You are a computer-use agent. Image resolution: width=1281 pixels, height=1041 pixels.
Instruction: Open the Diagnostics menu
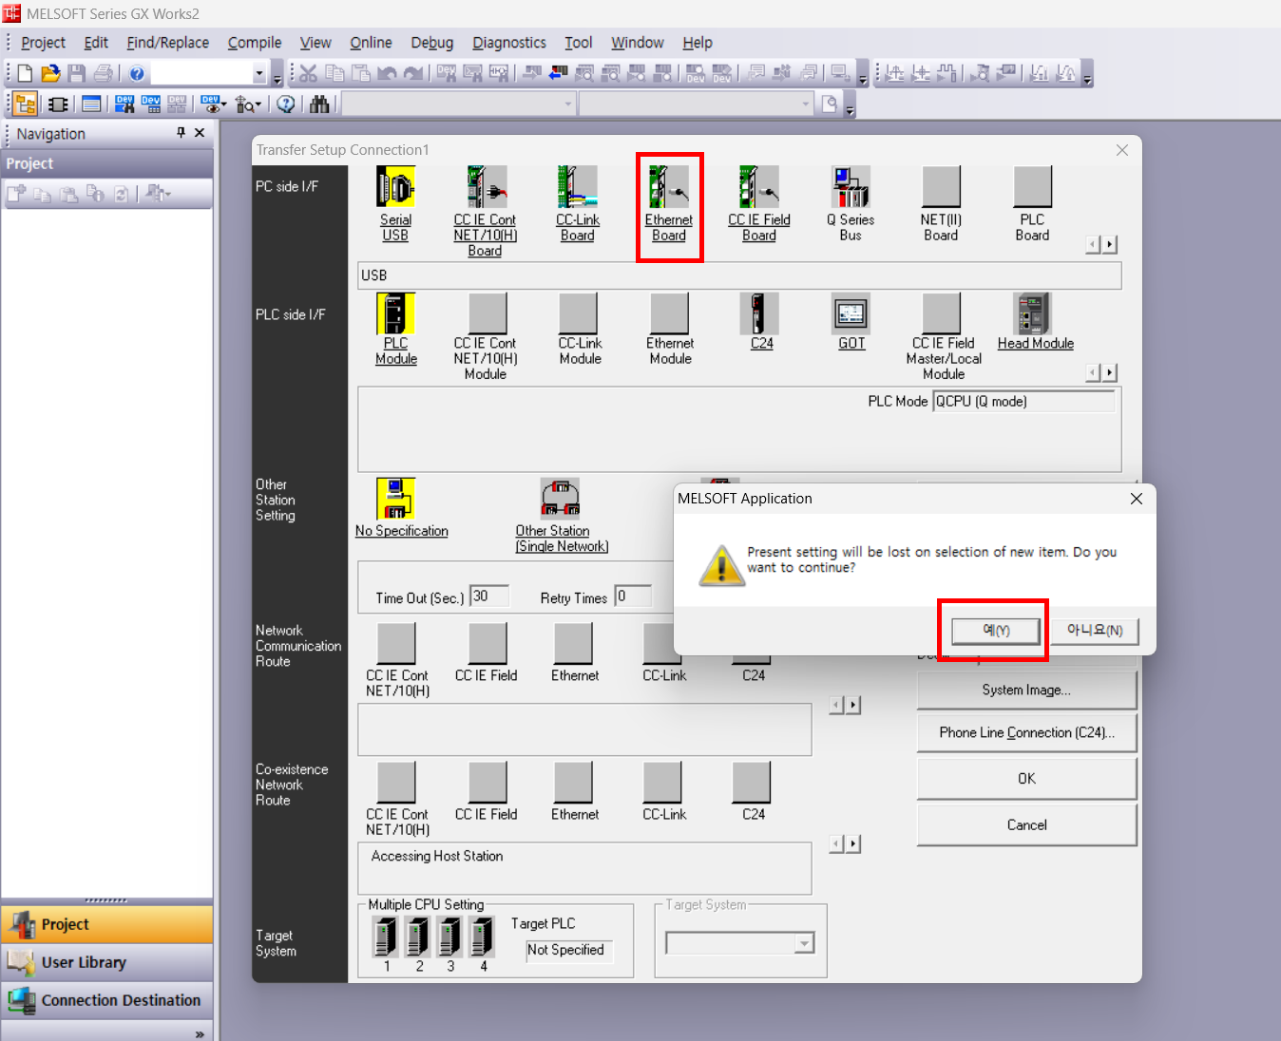[x=509, y=43]
